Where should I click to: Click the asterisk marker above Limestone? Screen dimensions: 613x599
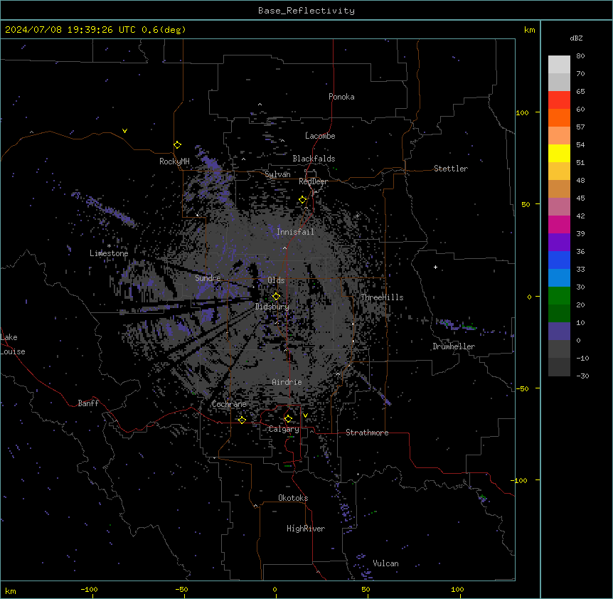(x=109, y=246)
